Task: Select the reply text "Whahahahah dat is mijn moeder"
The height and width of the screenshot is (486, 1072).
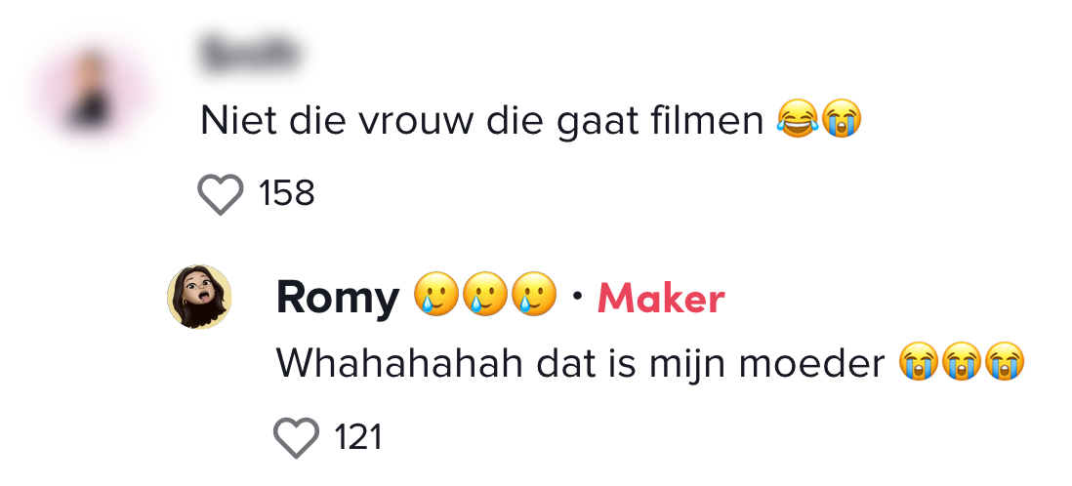Action: [580, 363]
